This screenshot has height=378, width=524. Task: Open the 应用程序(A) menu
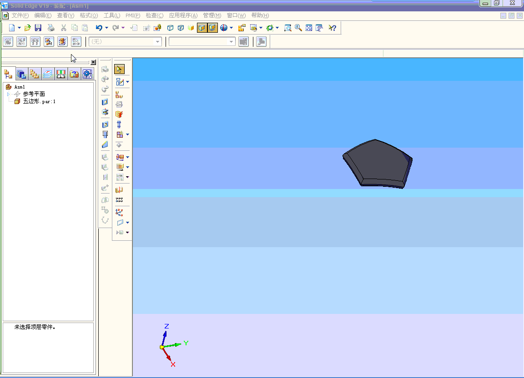(183, 15)
